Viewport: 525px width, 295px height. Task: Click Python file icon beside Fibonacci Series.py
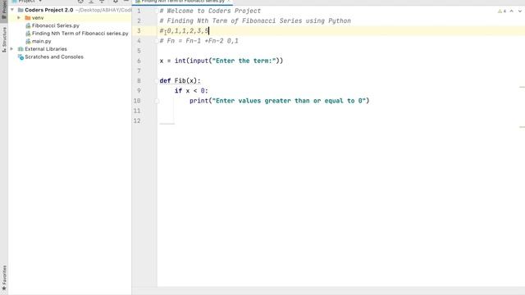point(28,25)
